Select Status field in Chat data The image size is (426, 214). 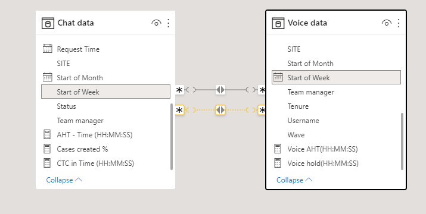coord(66,106)
